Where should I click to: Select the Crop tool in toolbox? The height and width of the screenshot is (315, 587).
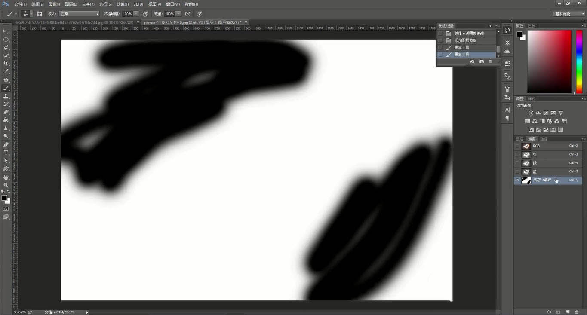6,64
